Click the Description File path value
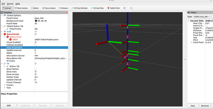This screenshot has width=213, height=109. point(51,58)
